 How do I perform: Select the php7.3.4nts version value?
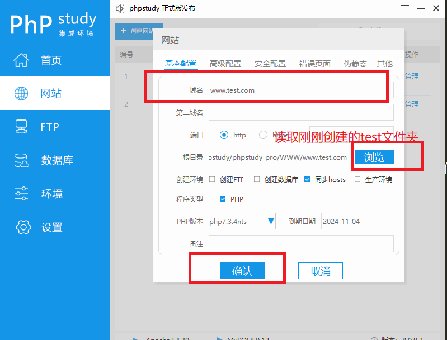[228, 221]
